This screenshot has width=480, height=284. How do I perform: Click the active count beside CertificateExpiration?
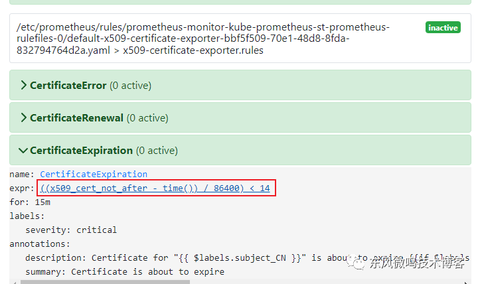click(x=157, y=150)
